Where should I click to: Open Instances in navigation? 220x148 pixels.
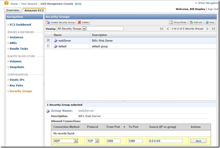pyautogui.click(x=16, y=37)
